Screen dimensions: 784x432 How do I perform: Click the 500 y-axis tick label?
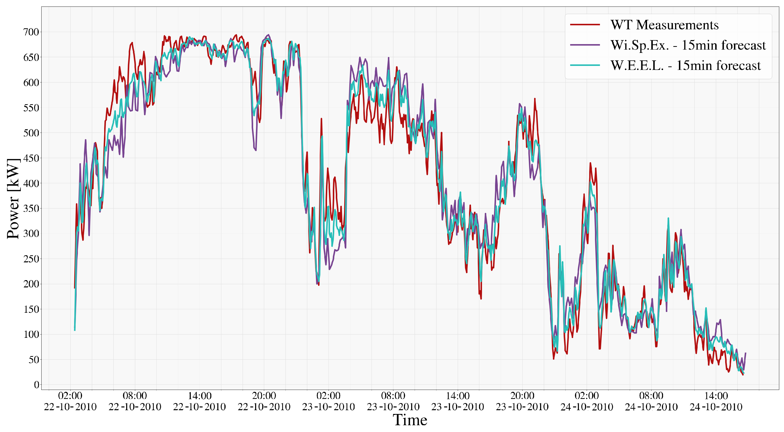(x=31, y=133)
